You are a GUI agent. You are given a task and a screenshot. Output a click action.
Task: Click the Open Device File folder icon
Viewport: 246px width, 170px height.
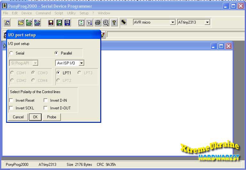coord(21,23)
